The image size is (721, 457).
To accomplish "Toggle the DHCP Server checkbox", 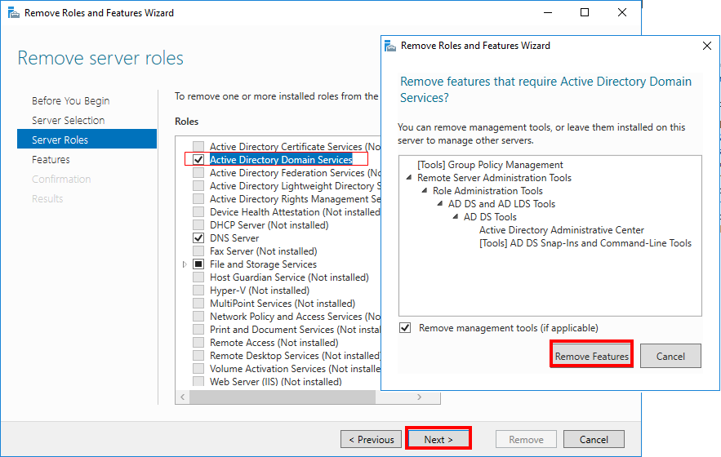I will [x=198, y=224].
